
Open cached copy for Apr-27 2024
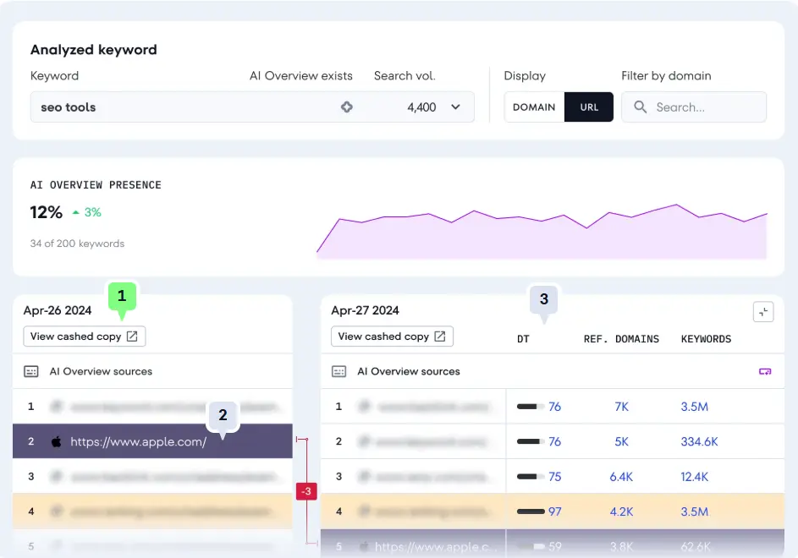click(392, 336)
